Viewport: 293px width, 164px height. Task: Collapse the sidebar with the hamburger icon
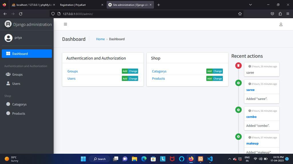(x=65, y=24)
